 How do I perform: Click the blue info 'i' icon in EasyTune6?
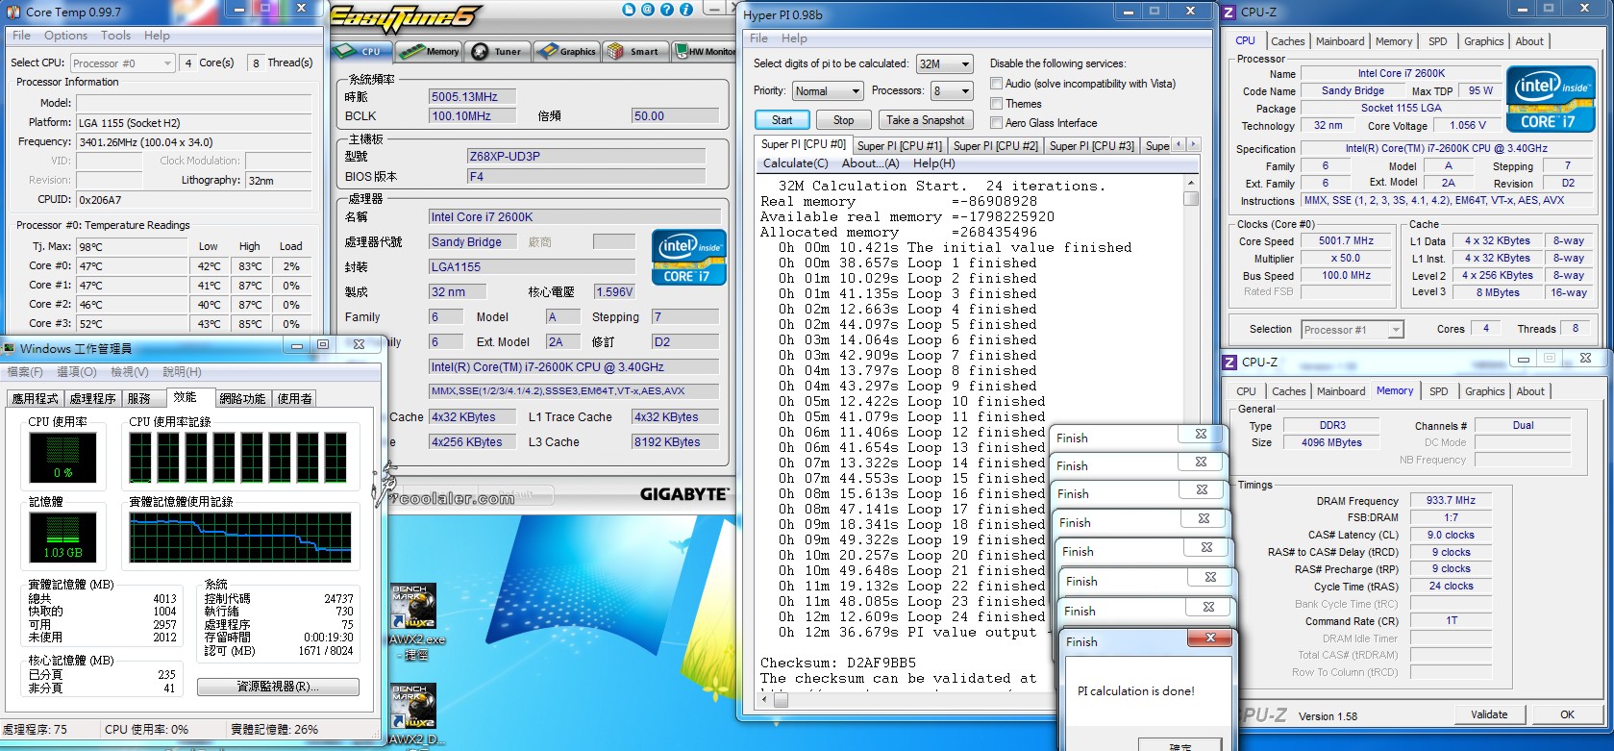686,11
